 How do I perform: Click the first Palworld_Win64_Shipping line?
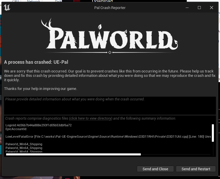24,144
